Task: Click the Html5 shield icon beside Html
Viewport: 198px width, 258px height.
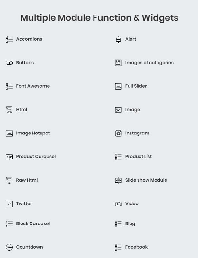Action: (x=9, y=110)
